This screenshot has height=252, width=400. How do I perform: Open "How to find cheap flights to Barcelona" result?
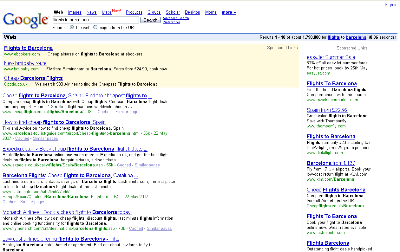[54, 122]
